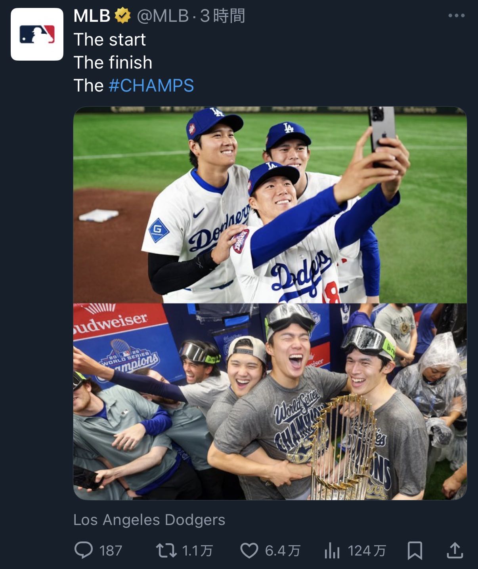
Task: Click the 1.1万 repost count
Action: (x=197, y=550)
